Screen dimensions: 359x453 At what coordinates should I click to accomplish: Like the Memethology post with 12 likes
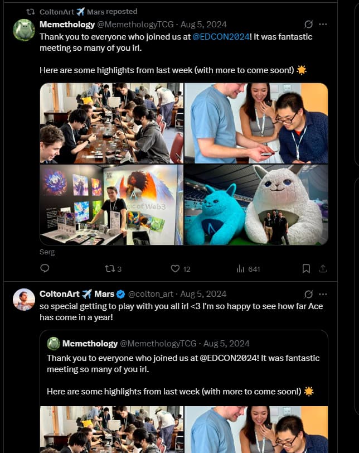181,269
